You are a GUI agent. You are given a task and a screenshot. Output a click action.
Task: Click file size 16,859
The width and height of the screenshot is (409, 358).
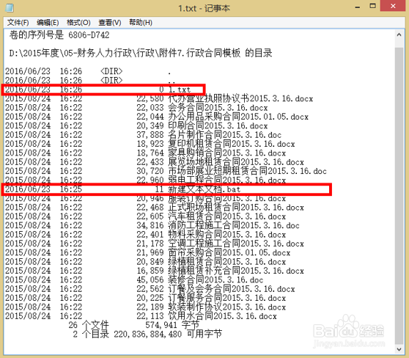click(150, 271)
